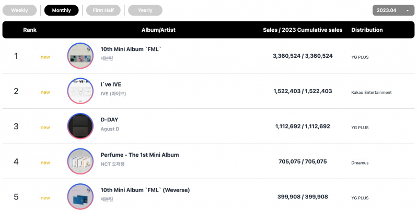Open the Yearly chart tab
Screen dimensions: 418x214
(x=145, y=10)
